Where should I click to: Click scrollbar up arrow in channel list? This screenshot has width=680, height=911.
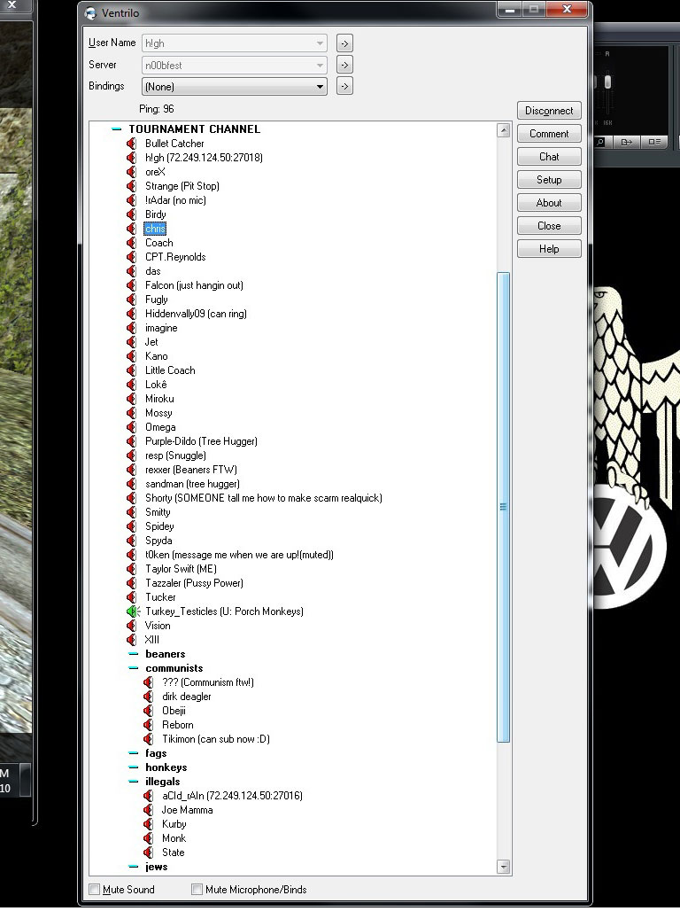point(504,130)
